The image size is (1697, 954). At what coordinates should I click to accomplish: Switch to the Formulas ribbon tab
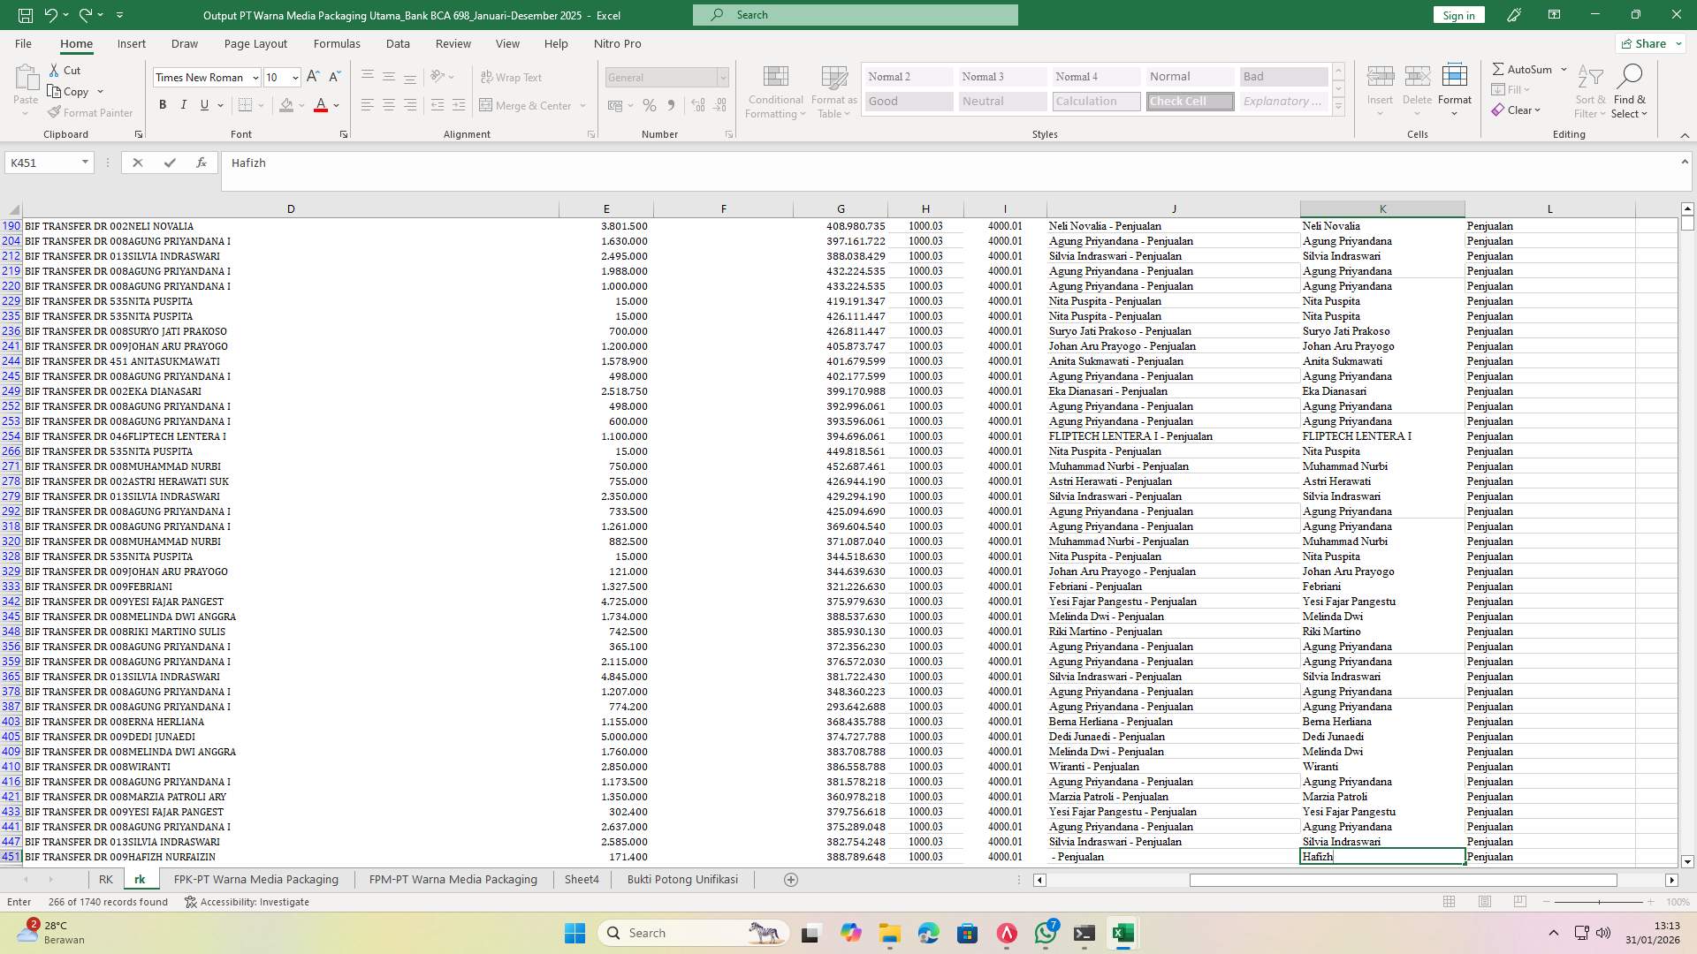(337, 43)
